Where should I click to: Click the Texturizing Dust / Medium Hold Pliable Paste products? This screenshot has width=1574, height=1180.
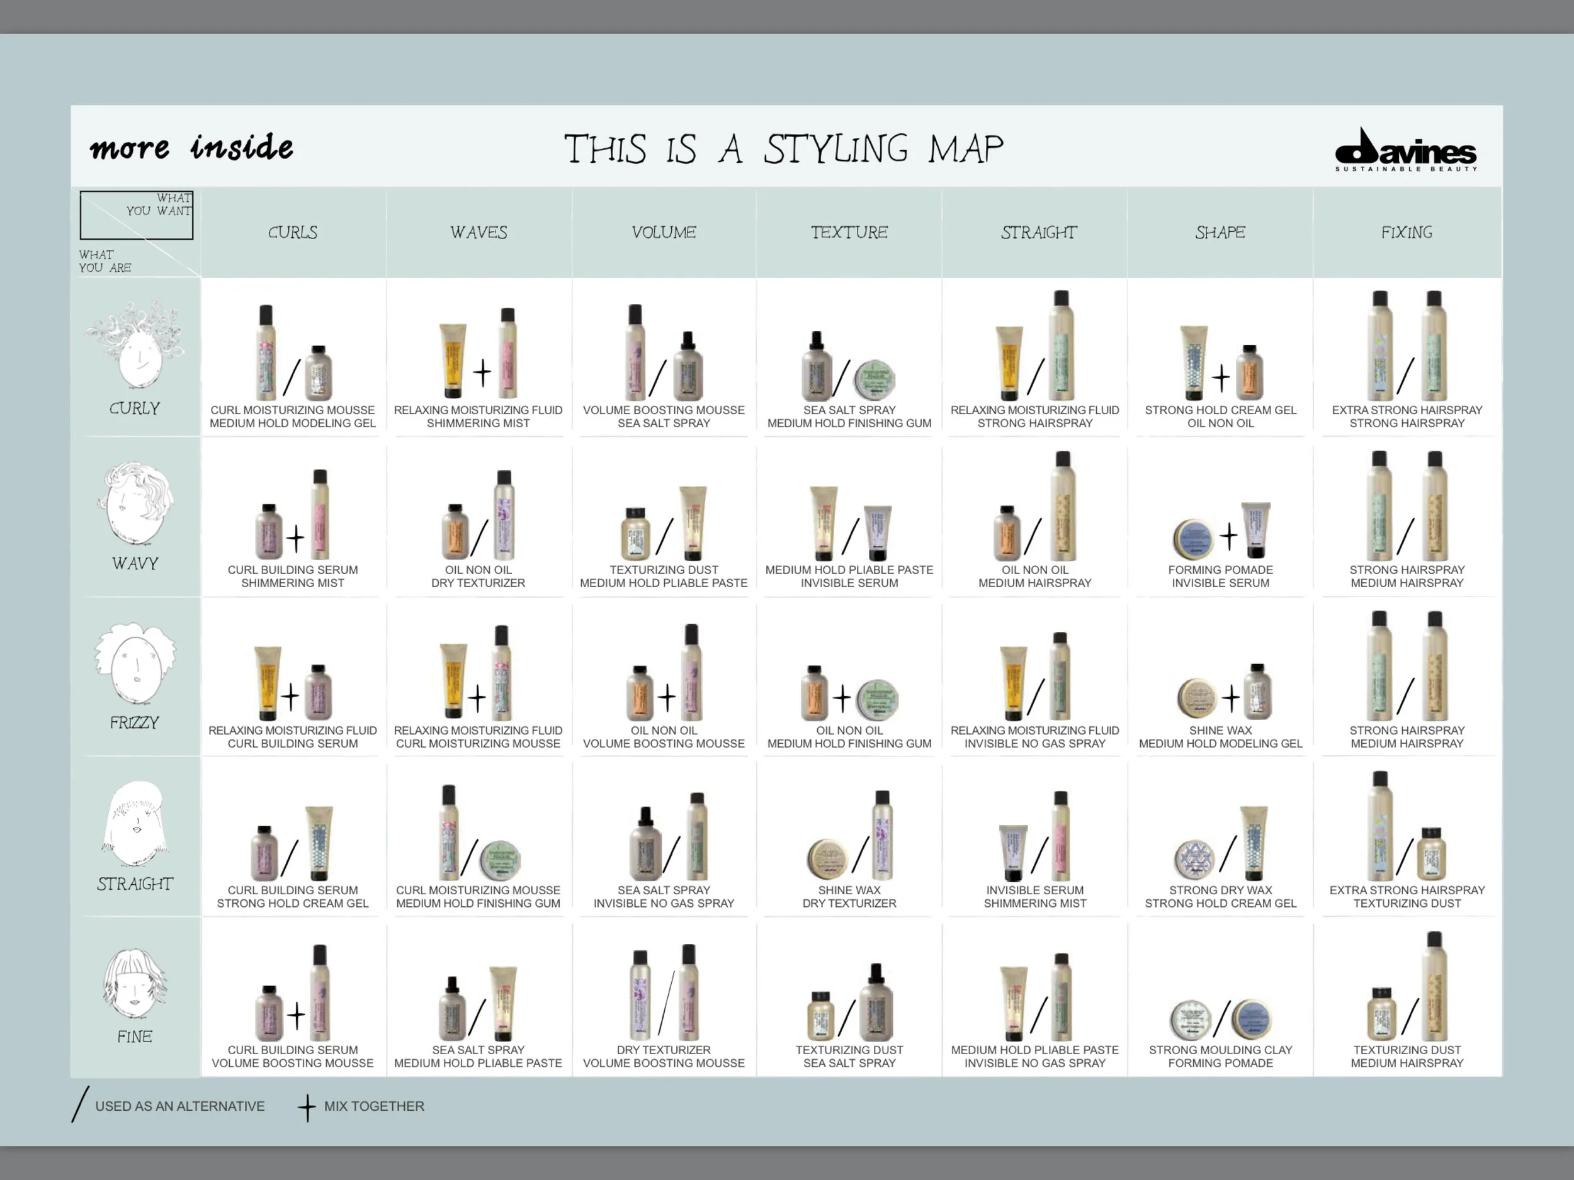(664, 524)
